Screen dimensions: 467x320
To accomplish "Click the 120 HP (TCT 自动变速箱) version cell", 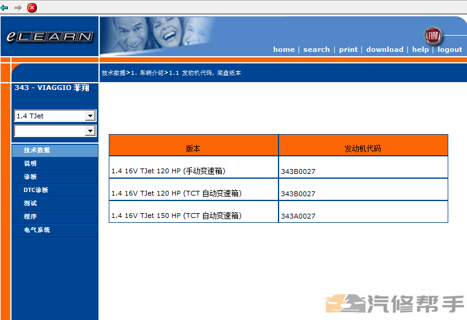I will tap(193, 190).
